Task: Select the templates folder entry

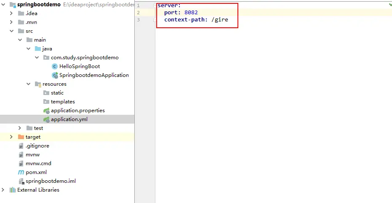Action: (63, 102)
